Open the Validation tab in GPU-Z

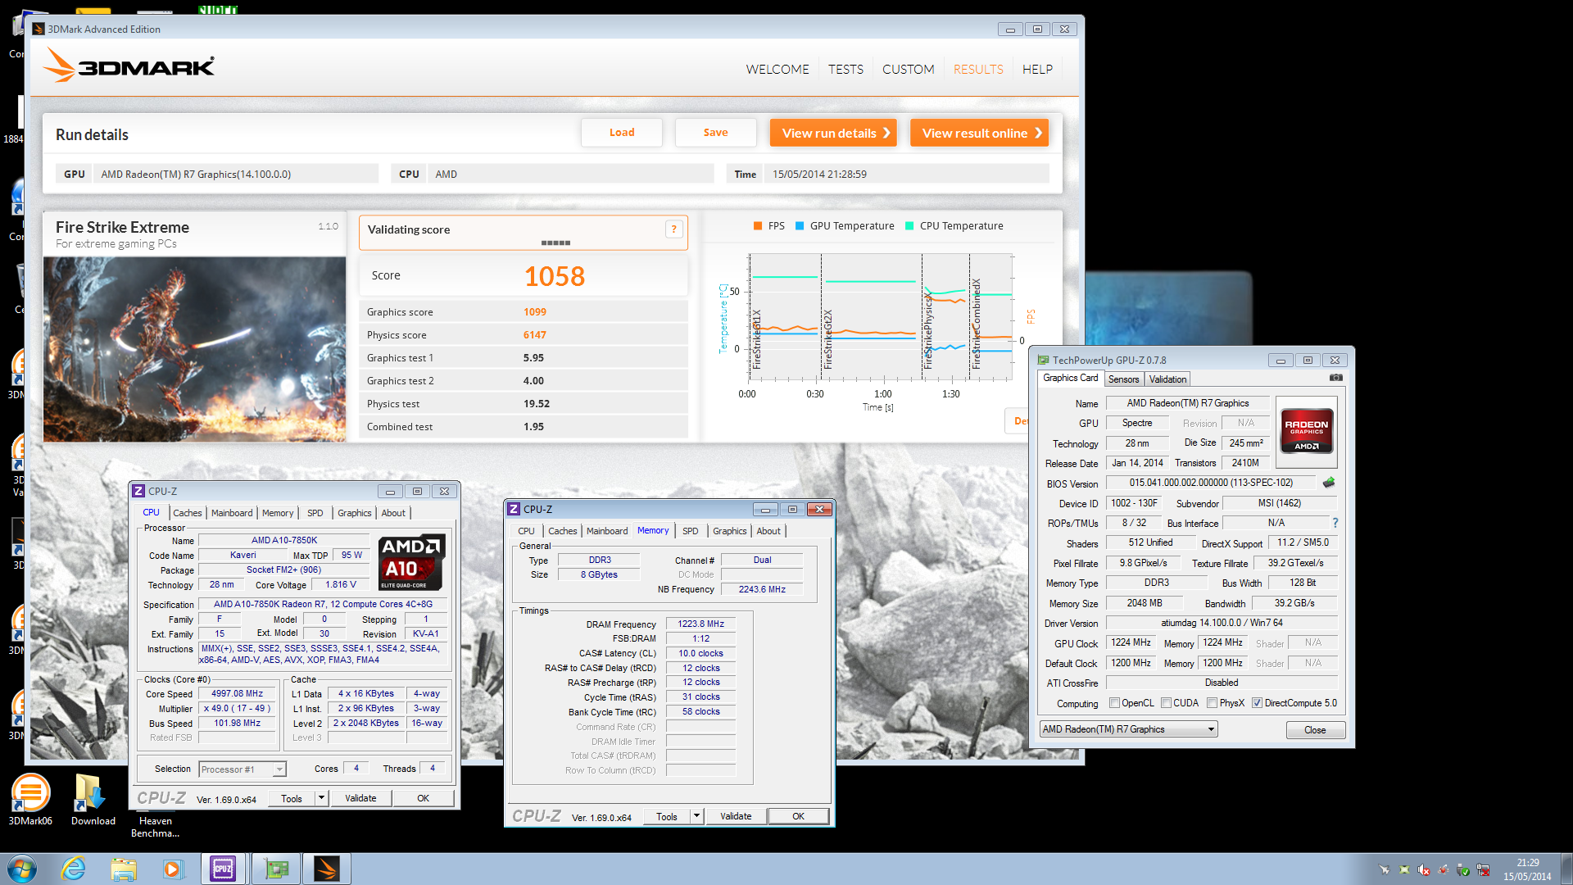point(1167,379)
